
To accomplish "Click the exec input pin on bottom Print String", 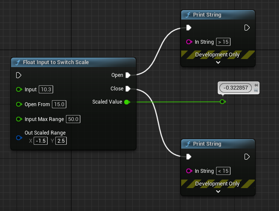I will (189, 157).
